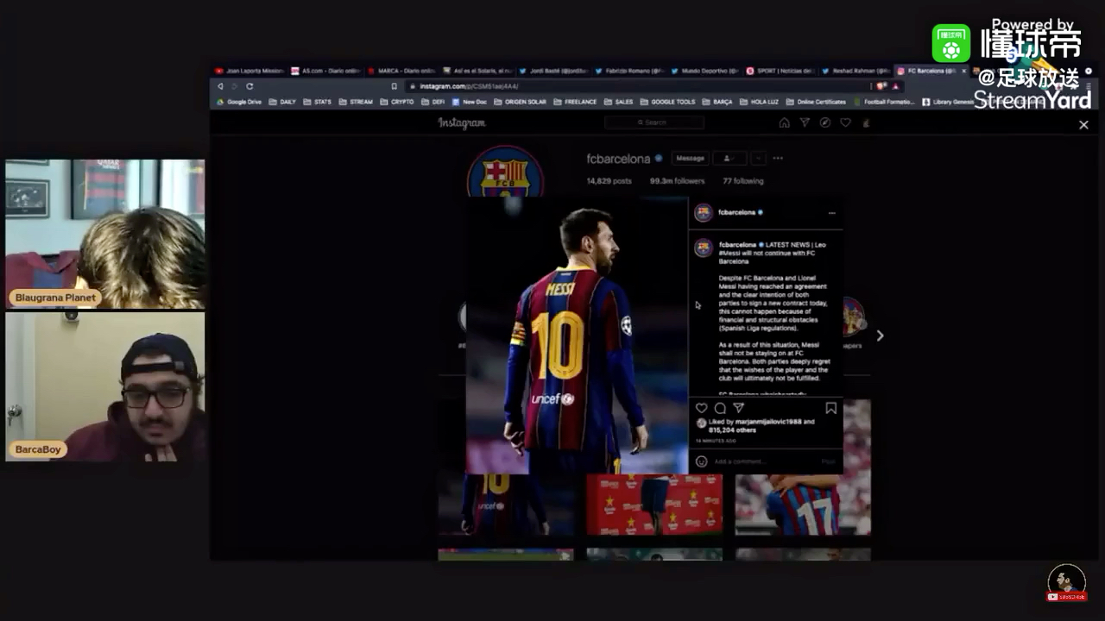The height and width of the screenshot is (621, 1105).
Task: Open the STATS bookmarks folder
Action: pyautogui.click(x=317, y=102)
